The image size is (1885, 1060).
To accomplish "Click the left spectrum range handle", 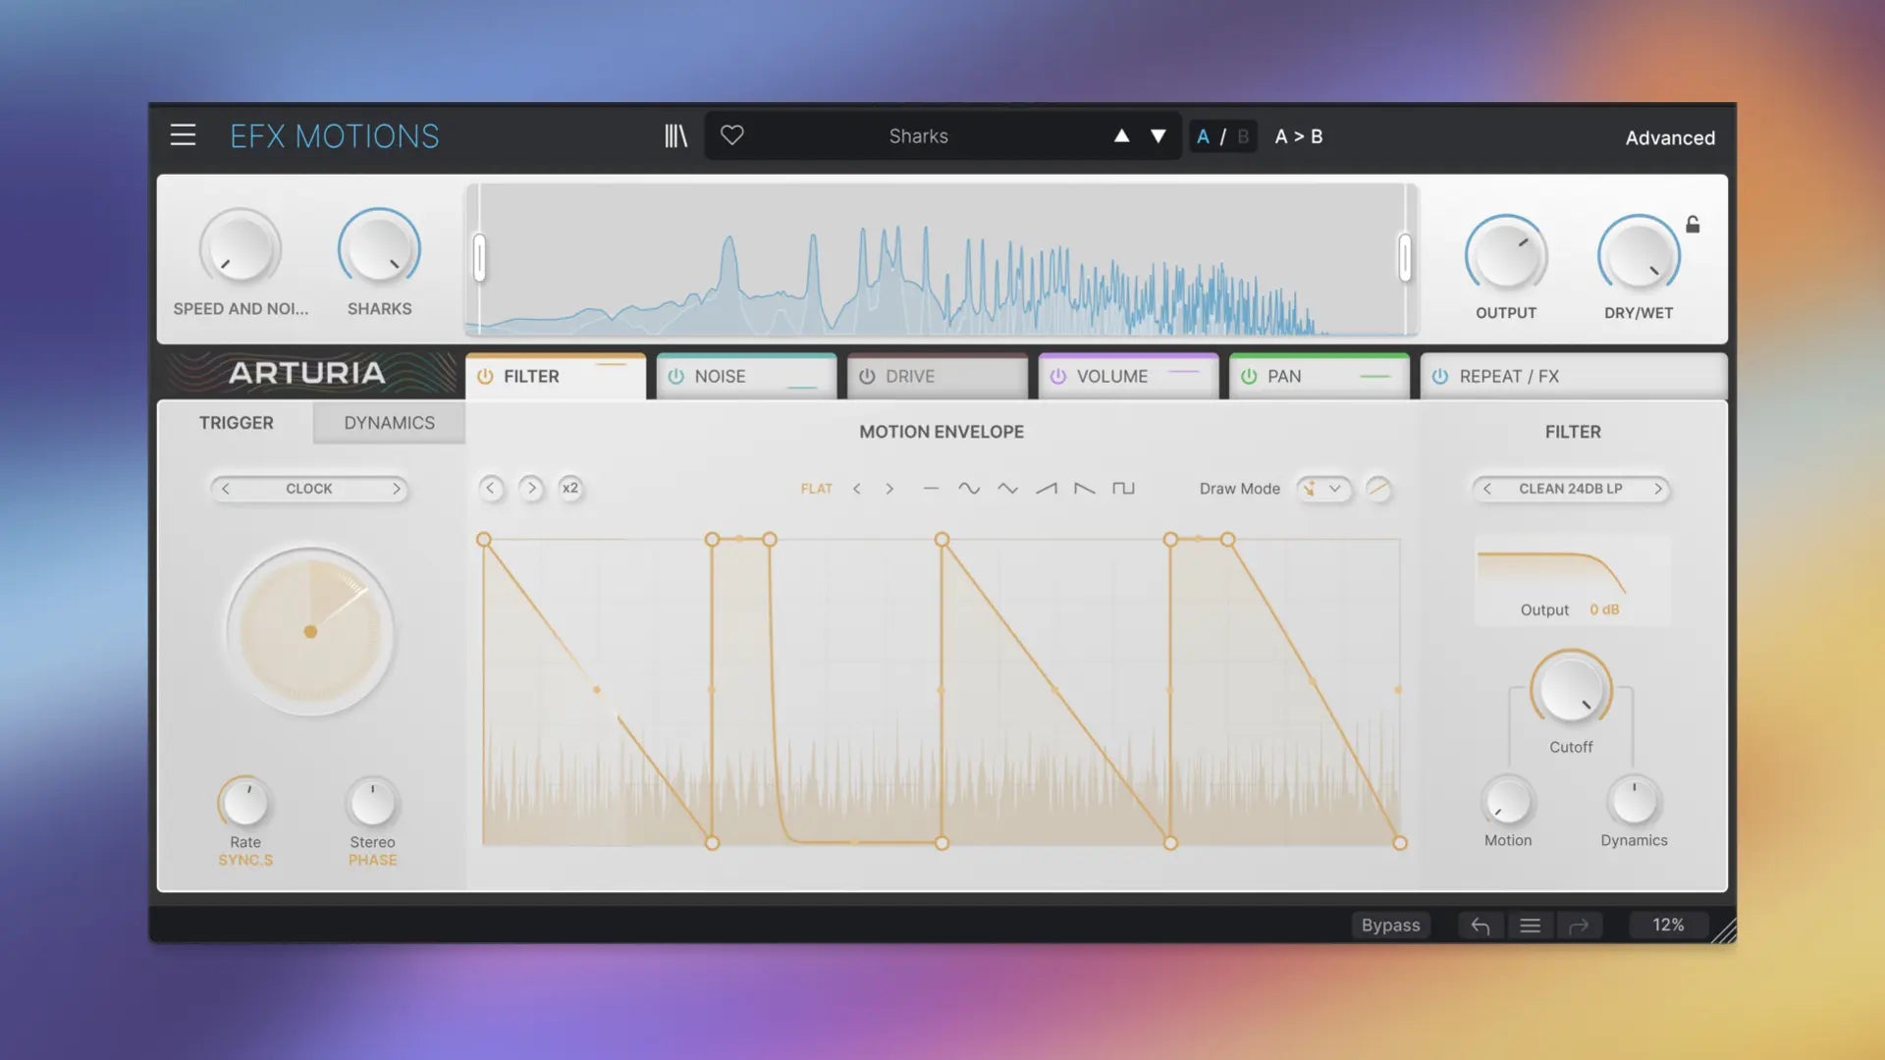I will pyautogui.click(x=479, y=258).
